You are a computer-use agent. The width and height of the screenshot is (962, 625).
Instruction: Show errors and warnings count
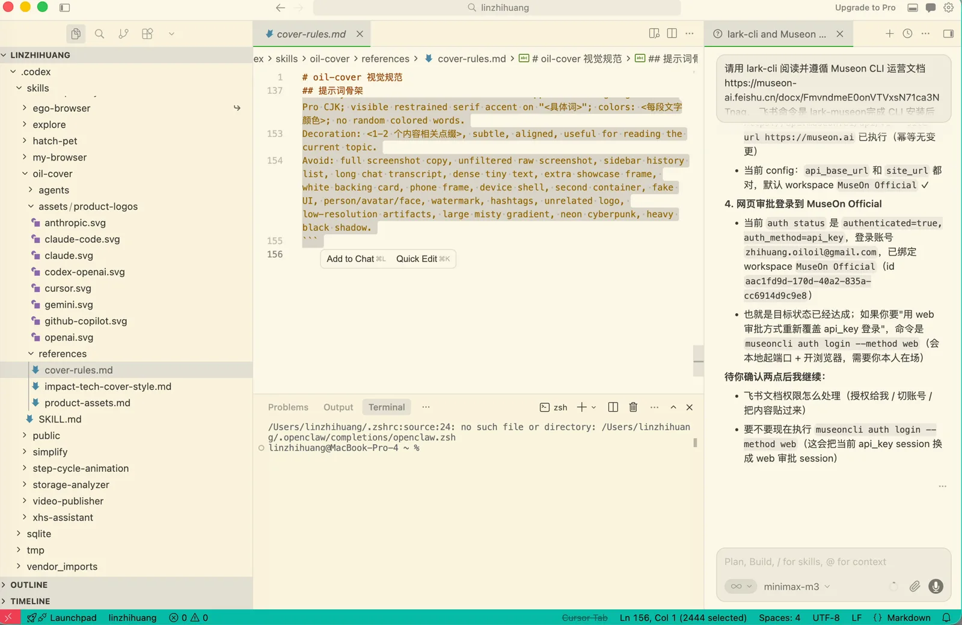coord(189,618)
